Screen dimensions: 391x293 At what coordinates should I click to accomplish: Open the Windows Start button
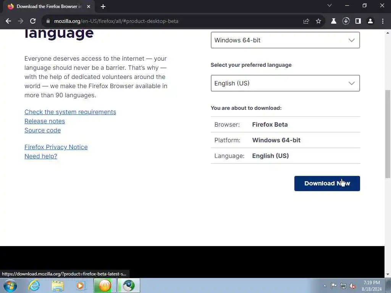(10, 285)
